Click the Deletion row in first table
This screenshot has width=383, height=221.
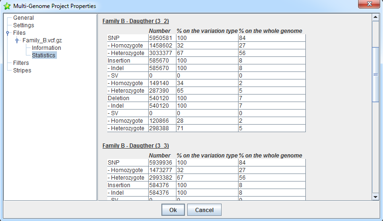119,98
